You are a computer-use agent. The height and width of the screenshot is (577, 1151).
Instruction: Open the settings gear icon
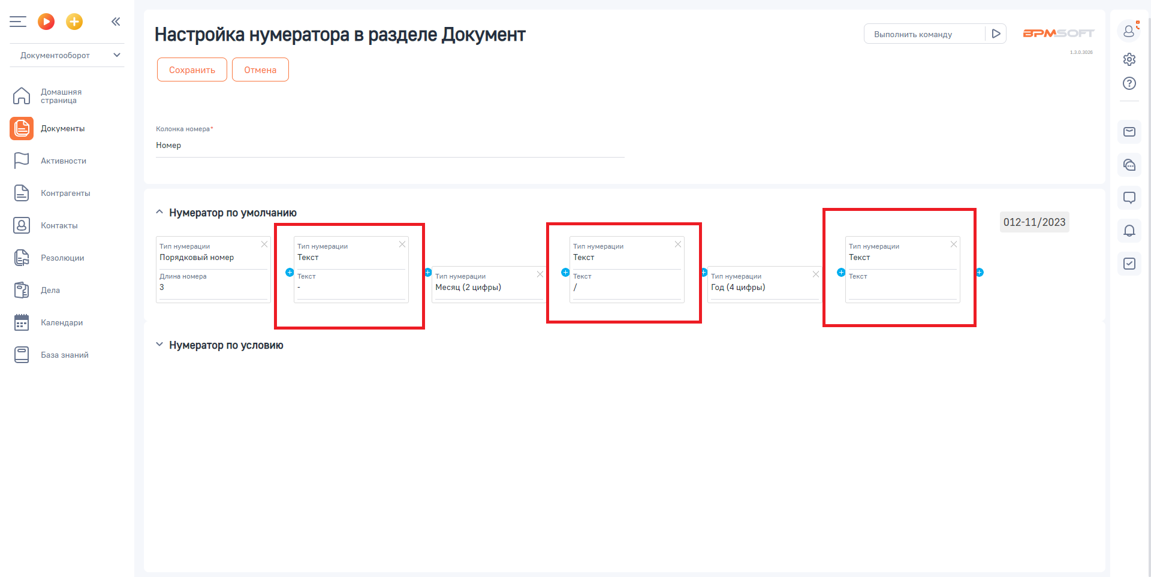pyautogui.click(x=1129, y=59)
